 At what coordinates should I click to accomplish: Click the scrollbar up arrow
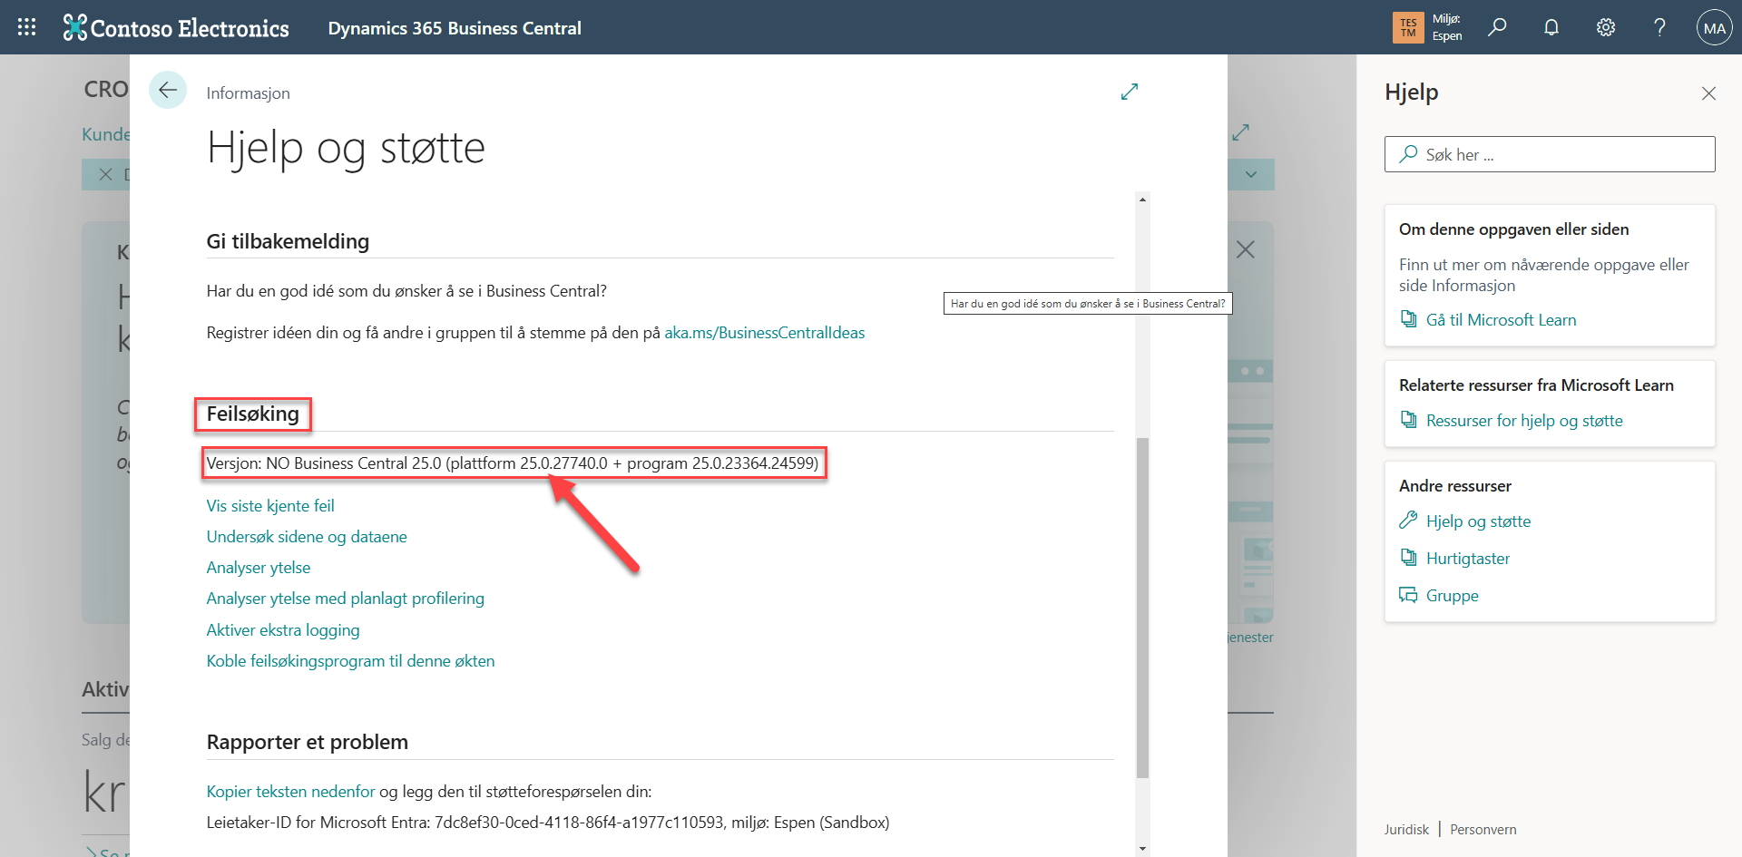(1142, 200)
